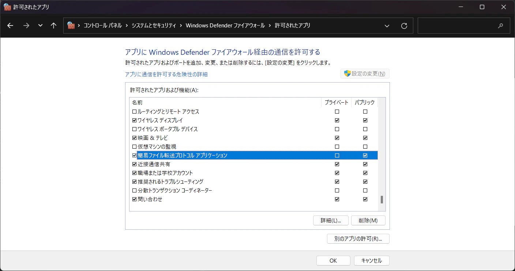Viewport: 515px width, 271px height.
Task: Check ワイヤレス ポータブル デバイス name checkbox
Action: click(134, 129)
